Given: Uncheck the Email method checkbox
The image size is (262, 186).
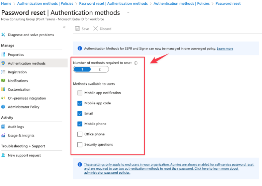Looking at the screenshot, I should tap(80, 114).
